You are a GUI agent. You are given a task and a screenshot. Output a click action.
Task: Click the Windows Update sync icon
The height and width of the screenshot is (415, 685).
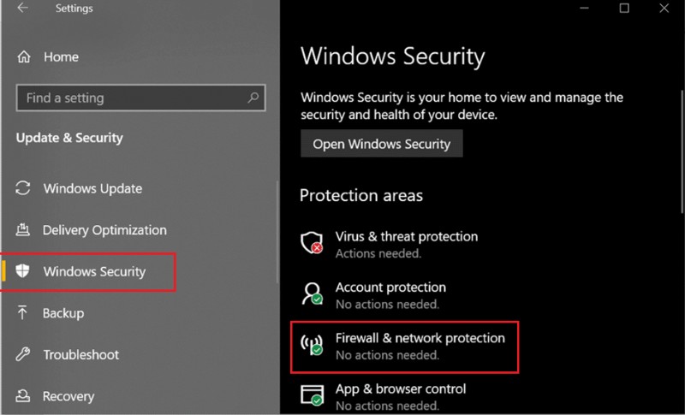click(25, 188)
